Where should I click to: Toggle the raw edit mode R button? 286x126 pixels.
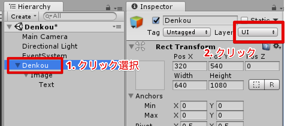(x=272, y=85)
